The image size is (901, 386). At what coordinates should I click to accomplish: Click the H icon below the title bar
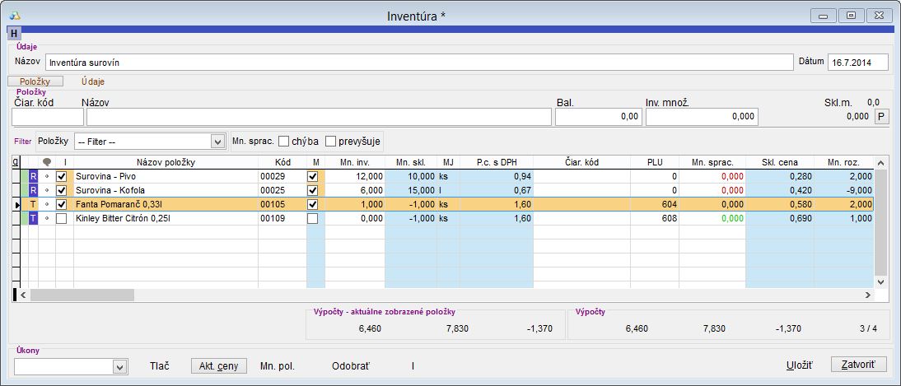[x=14, y=34]
